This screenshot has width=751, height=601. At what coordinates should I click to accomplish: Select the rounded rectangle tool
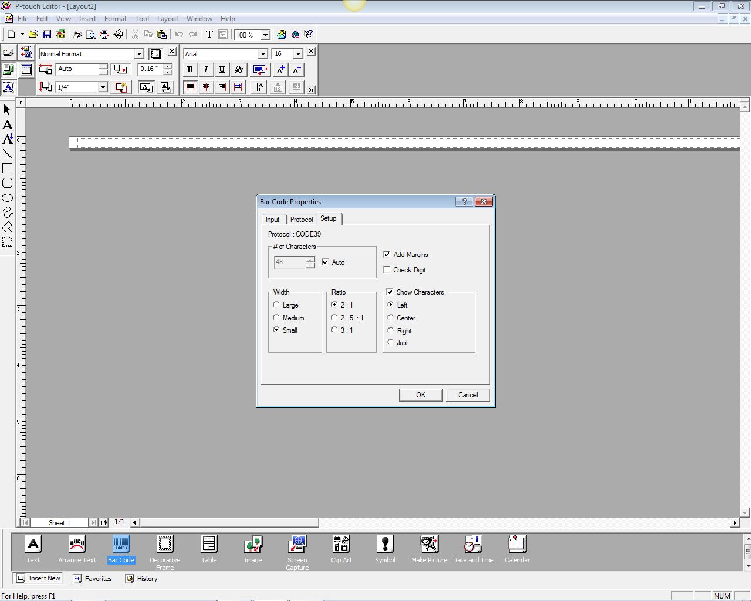[x=7, y=183]
